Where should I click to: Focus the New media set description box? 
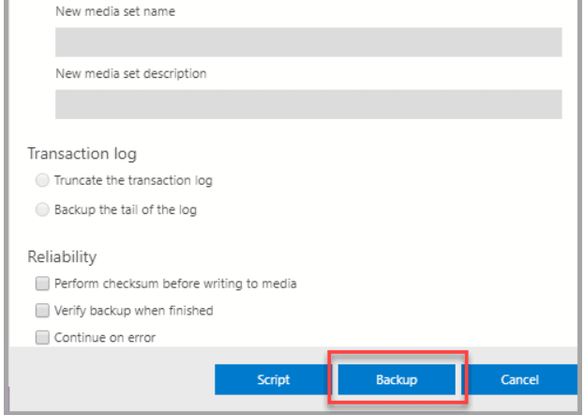307,104
